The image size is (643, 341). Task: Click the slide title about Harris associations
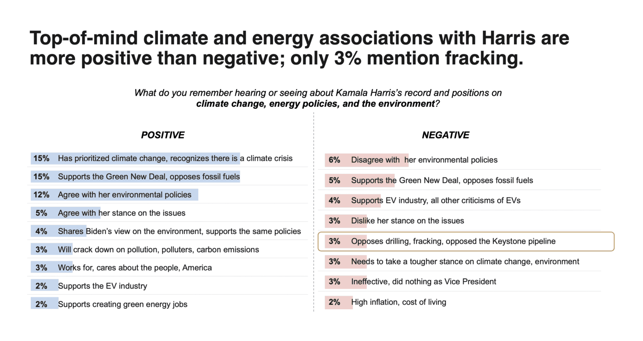click(299, 48)
